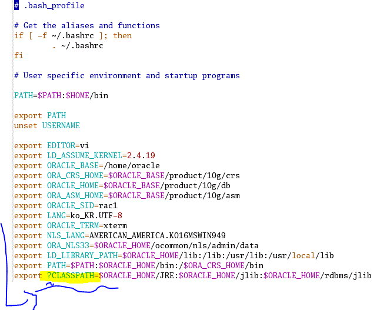Click the ORACLE_HOME=$ORACLE_BASE/product/10g/db line
Image resolution: width=377 pixels, height=310 pixels.
122,186
